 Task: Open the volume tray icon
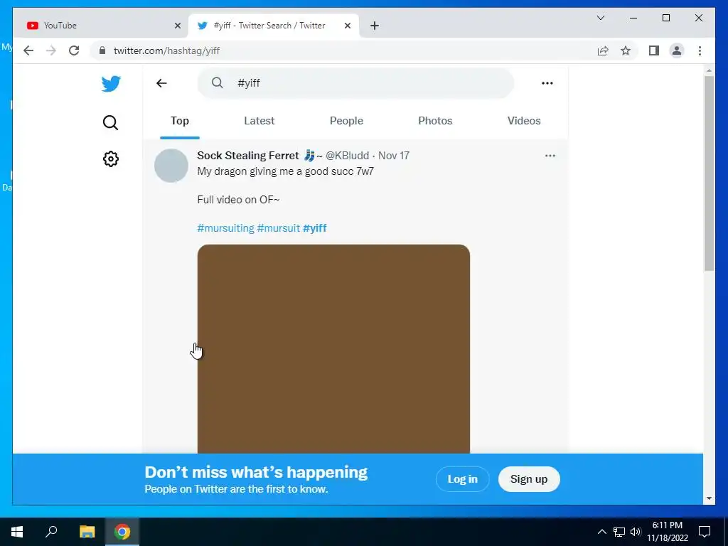tap(636, 532)
